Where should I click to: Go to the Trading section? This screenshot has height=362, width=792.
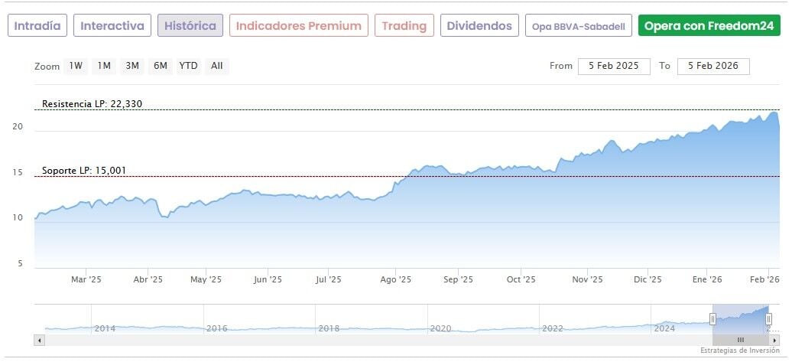(404, 25)
